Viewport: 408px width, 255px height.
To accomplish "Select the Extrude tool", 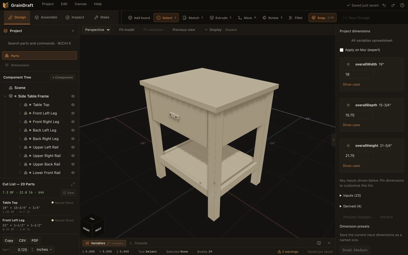I will pos(221,18).
